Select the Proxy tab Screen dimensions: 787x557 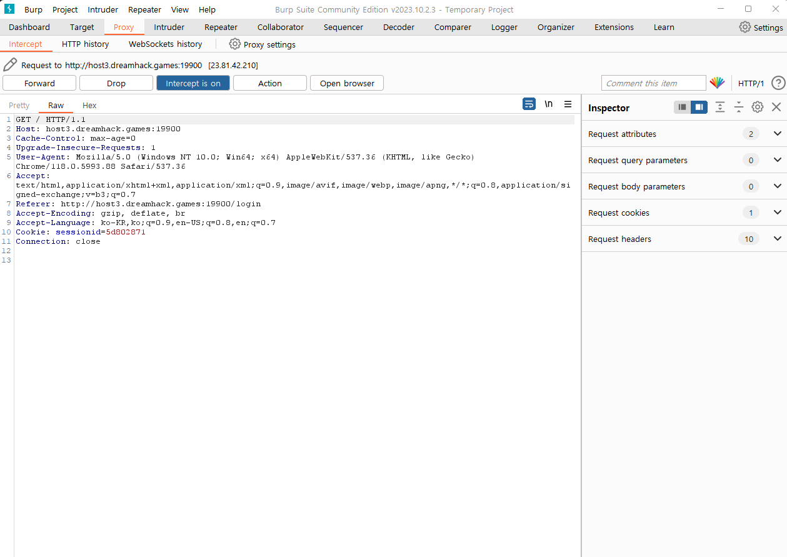coord(124,27)
